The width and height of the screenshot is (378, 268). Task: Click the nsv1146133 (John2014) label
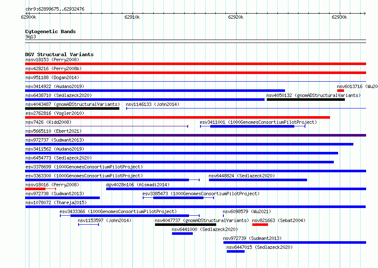point(152,104)
